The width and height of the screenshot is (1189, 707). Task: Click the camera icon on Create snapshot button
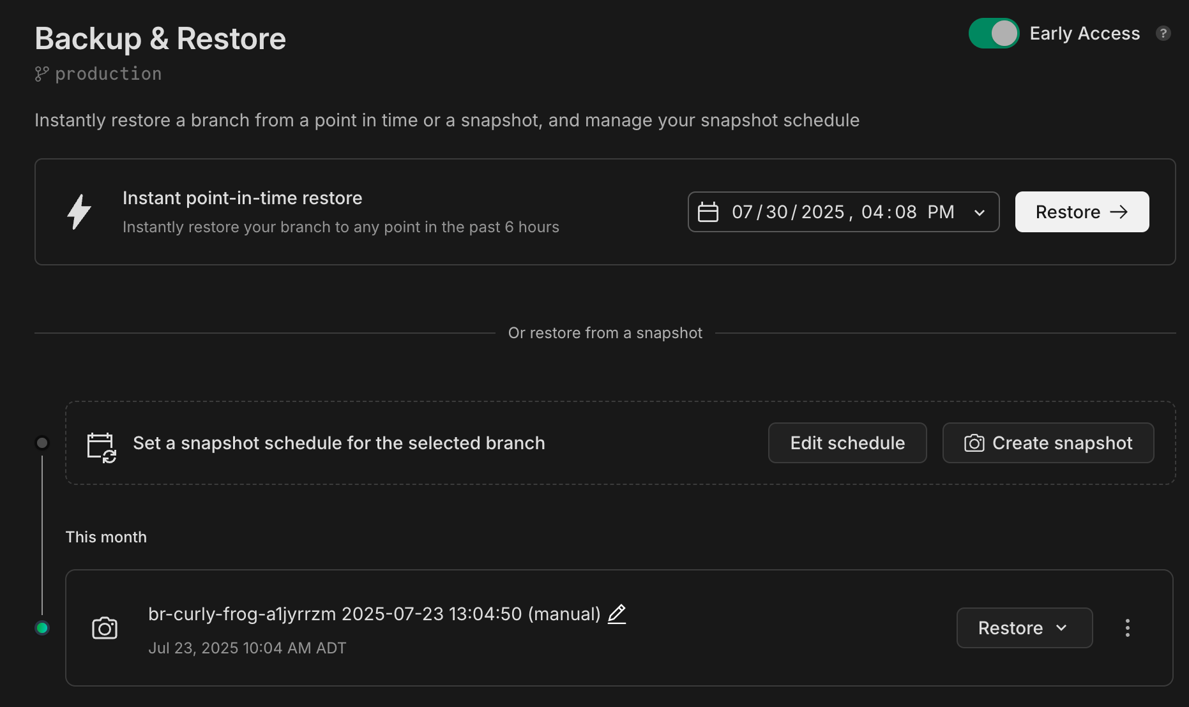tap(974, 443)
